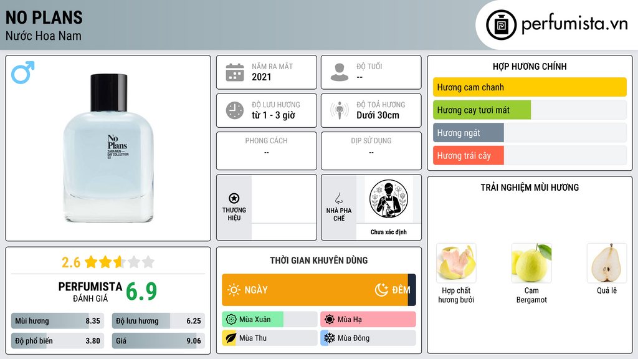The width and height of the screenshot is (638, 359).
Task: Click the Trải nghiệm mùi hương heading
Action: click(530, 188)
